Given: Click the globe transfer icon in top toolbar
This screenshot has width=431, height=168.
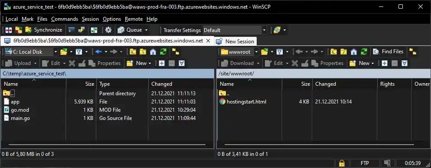Looking at the screenshot, I should [277, 30].
